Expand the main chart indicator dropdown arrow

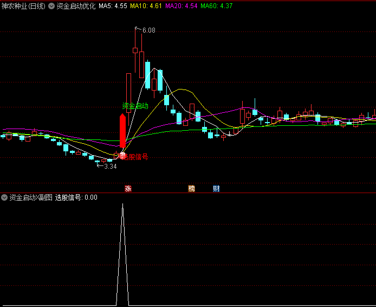[51, 7]
